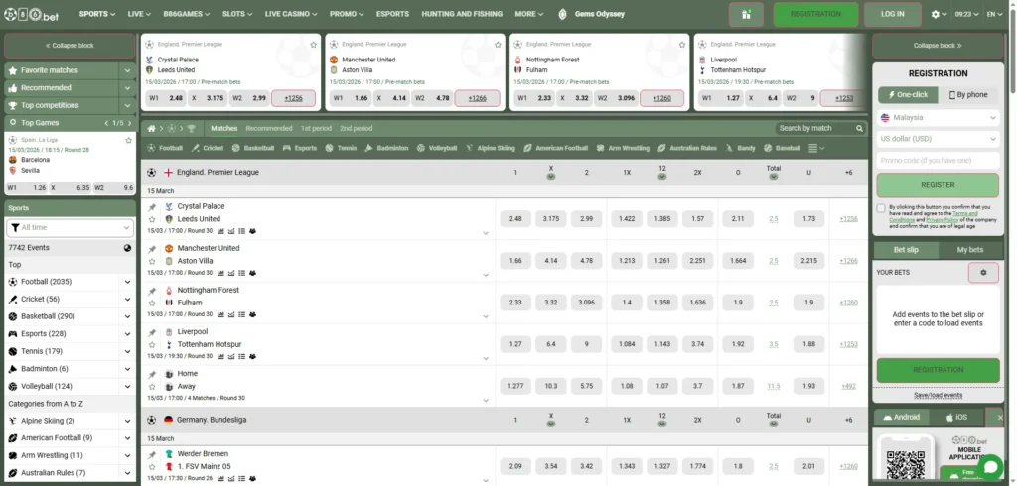Click Gems Odyssey promo icon in header
Image resolution: width=1017 pixels, height=486 pixels.
point(562,14)
